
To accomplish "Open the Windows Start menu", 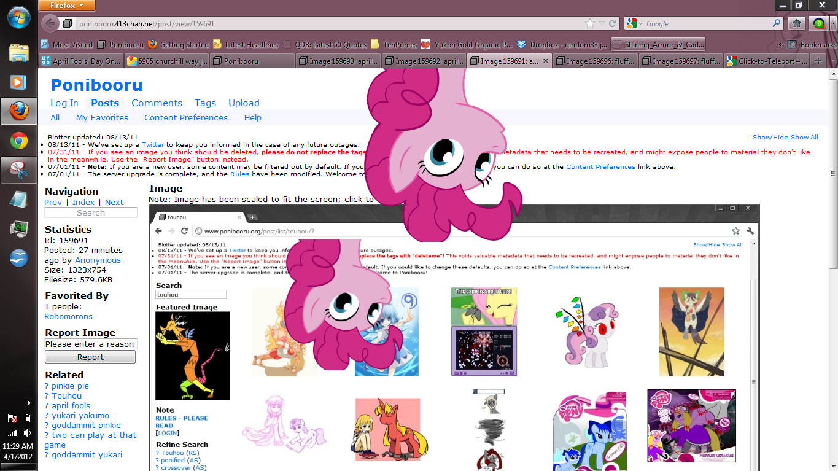I will click(x=18, y=17).
